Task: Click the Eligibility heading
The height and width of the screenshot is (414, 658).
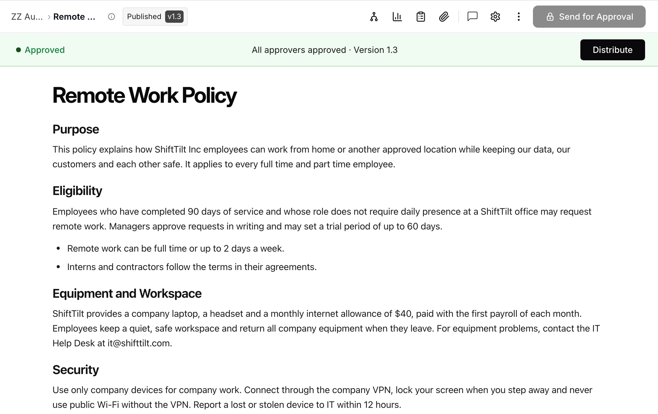Action: (x=77, y=191)
